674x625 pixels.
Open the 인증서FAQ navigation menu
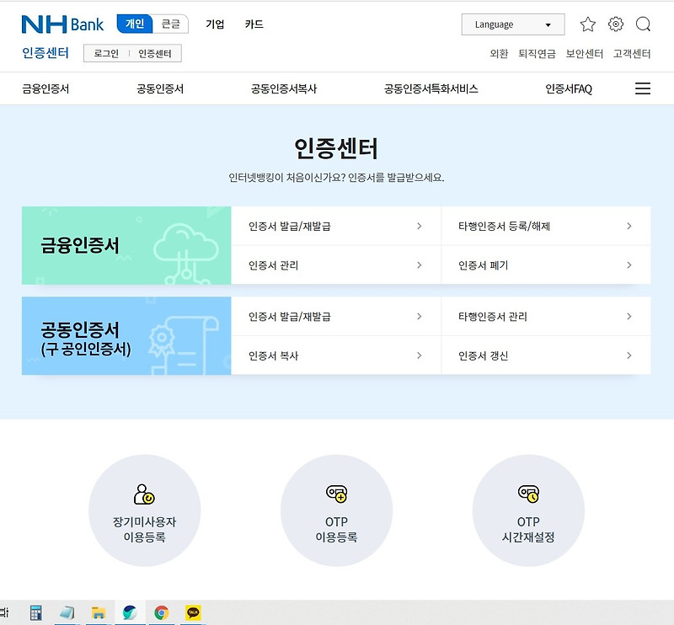pos(568,89)
